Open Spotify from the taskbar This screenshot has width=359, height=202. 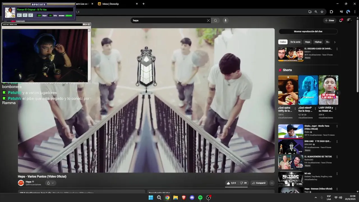(200, 198)
